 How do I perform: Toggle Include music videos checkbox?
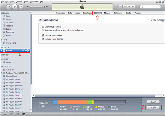point(43,35)
